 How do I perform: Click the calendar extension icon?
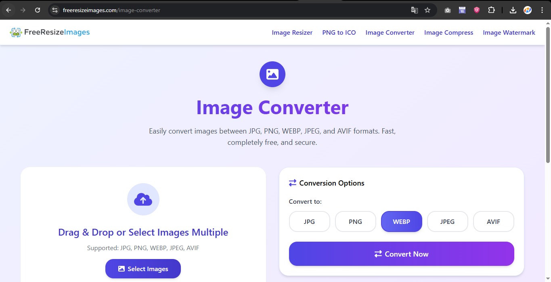(x=462, y=10)
